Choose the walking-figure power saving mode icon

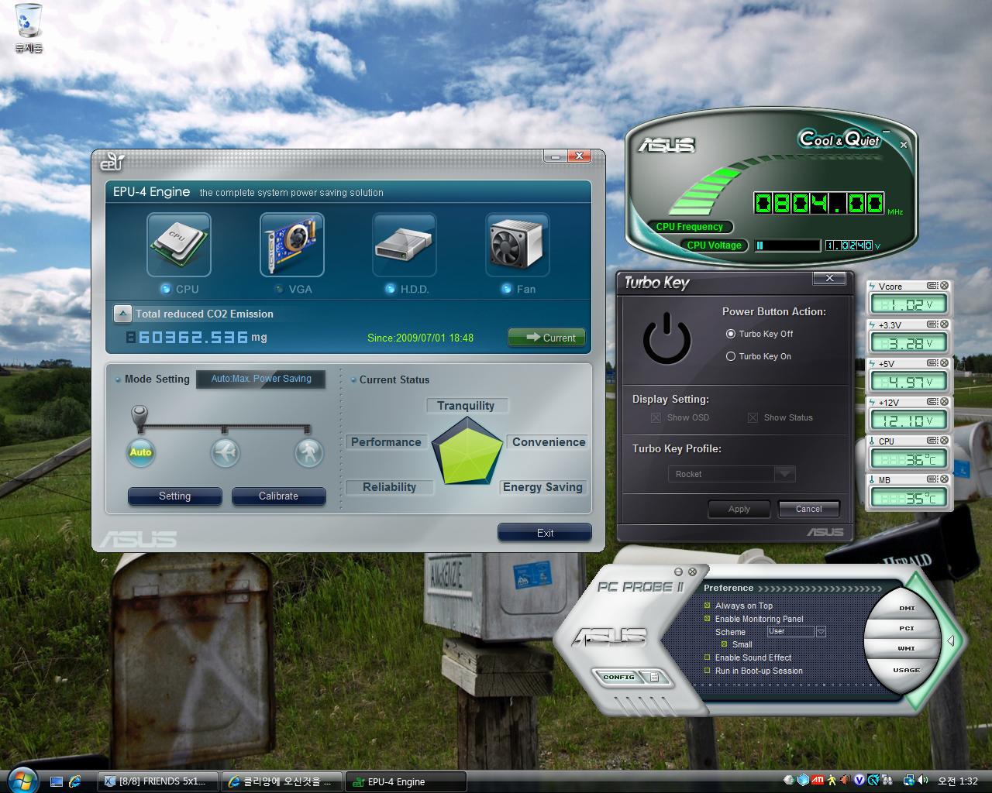point(309,452)
